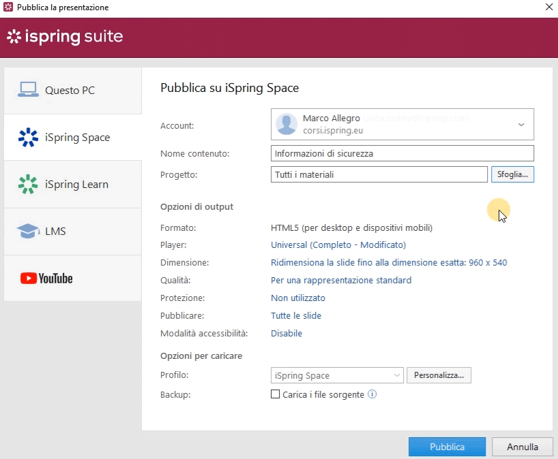Click the Nome contenuto text field

click(402, 153)
